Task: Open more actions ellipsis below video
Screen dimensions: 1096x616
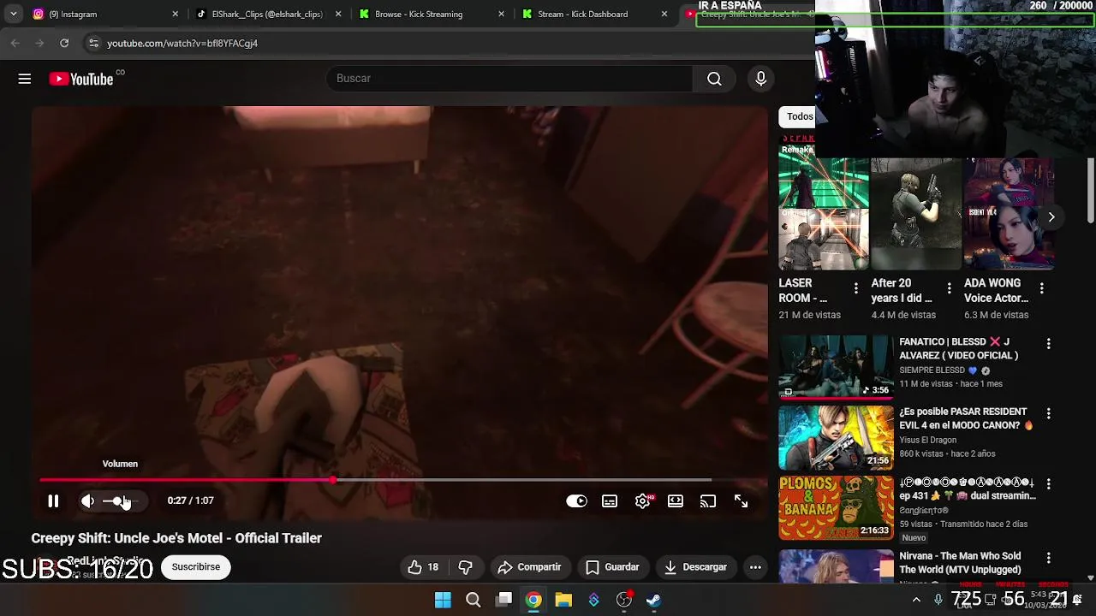Action: 755,567
